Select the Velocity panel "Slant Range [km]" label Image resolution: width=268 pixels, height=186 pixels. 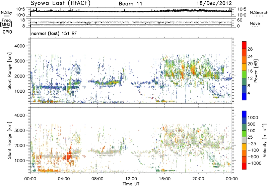pyautogui.click(x=9, y=140)
